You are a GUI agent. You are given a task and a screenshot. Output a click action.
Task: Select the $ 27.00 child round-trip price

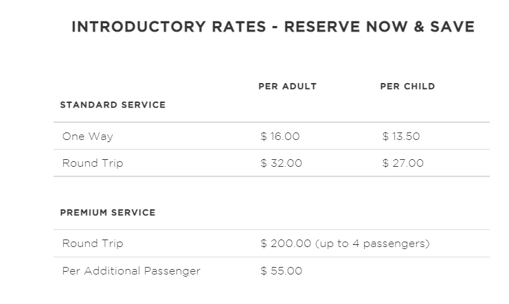click(403, 163)
